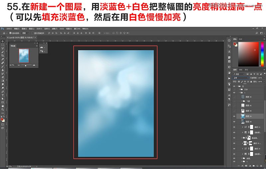Select the Horizontal Type tool
Image resolution: width=266 pixels, height=169 pixels.
point(3,95)
